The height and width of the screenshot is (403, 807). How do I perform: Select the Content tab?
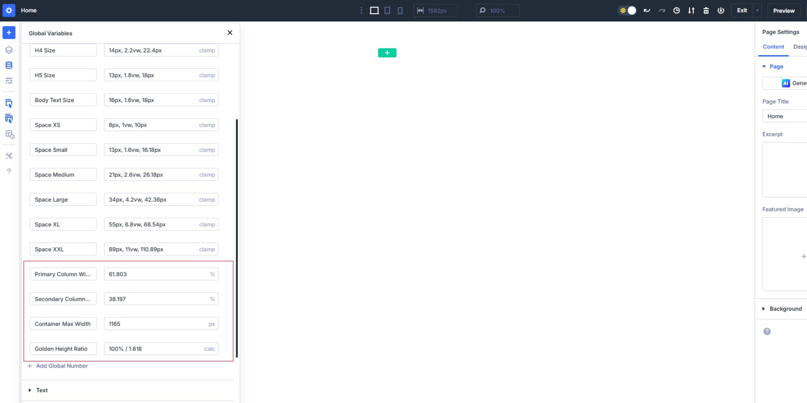click(x=773, y=47)
